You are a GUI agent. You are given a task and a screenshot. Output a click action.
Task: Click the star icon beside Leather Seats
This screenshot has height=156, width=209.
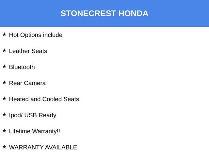coord(4,50)
